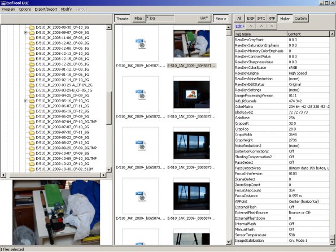Image resolution: width=336 pixels, height=252 pixels.
Task: Select raw file icon E-510_JAK_2009-_b065874
Action: 141,196
